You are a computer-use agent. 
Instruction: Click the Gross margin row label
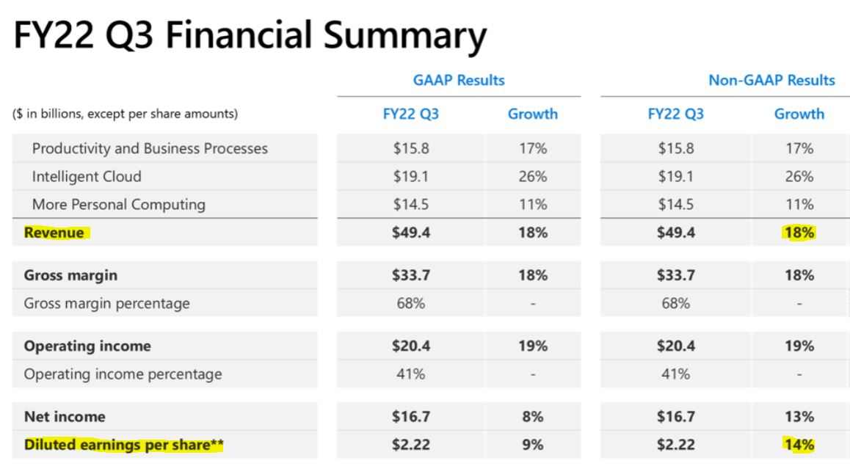click(70, 275)
